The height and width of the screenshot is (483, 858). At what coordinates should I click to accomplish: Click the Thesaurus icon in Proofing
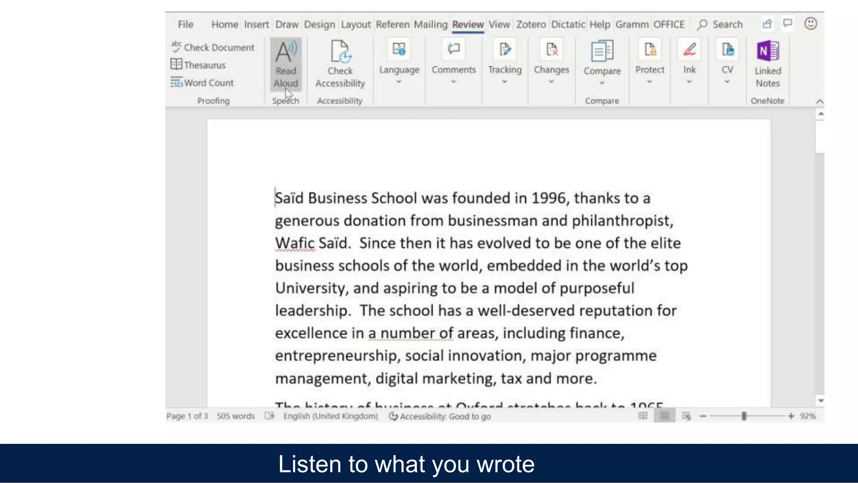(x=176, y=65)
